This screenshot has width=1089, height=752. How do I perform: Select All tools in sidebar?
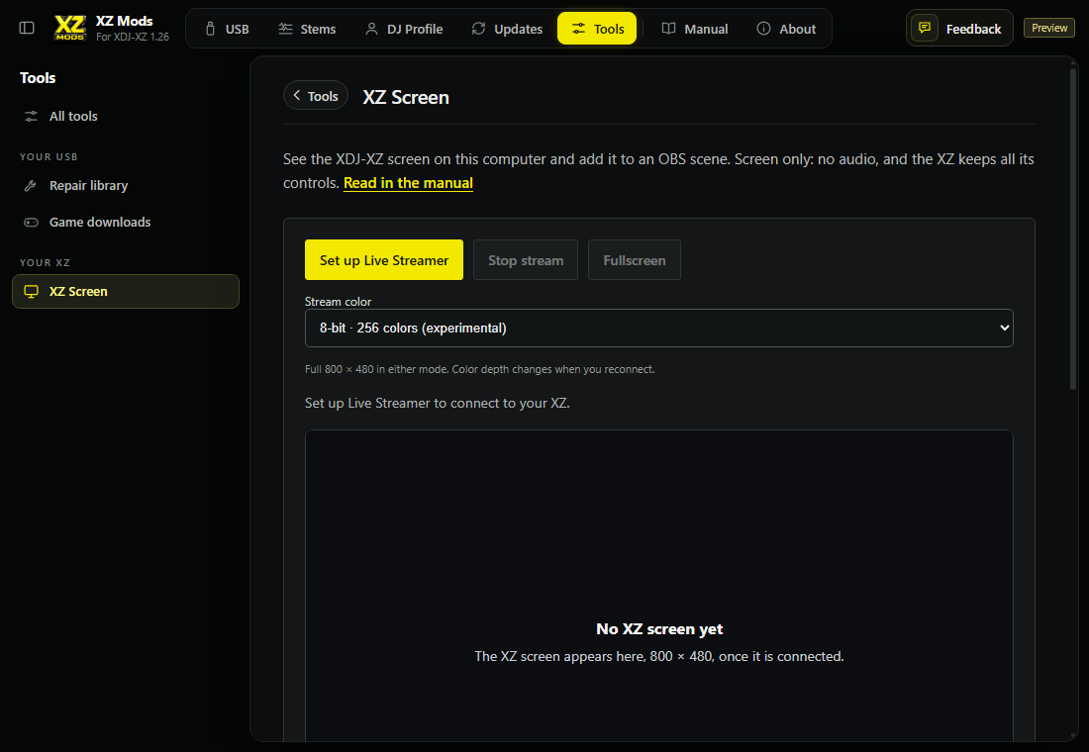pos(126,117)
